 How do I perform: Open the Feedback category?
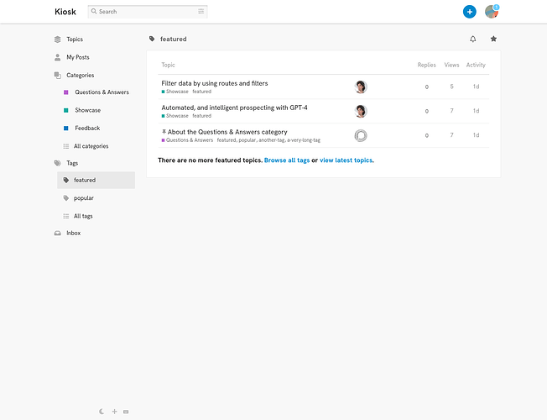pos(87,129)
